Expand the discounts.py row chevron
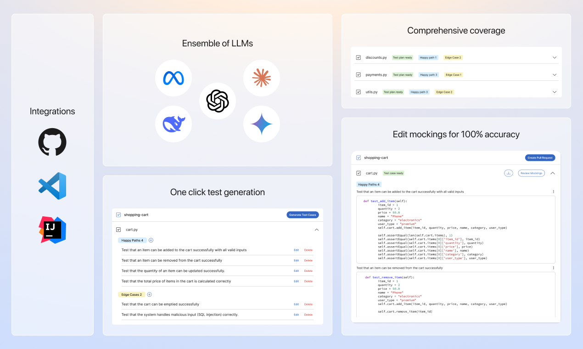Screen dimensions: 583x349 coord(555,57)
